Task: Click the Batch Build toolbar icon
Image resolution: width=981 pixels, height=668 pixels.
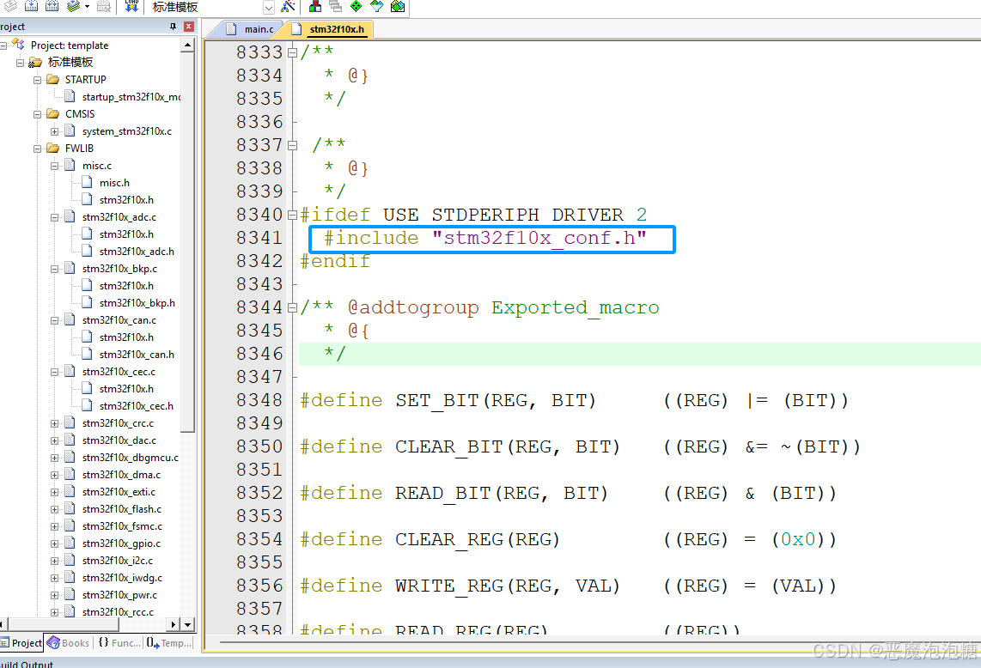Action: tap(73, 6)
